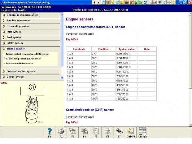
Task: Go back with the left arrow icon
Action: pos(98,2)
